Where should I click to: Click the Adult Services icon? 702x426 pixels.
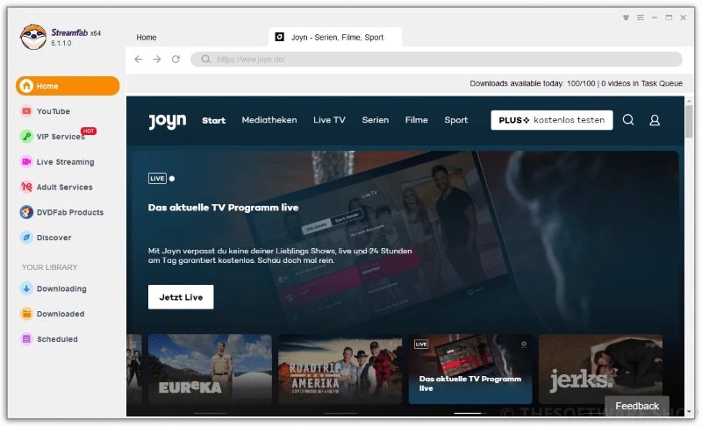point(26,187)
